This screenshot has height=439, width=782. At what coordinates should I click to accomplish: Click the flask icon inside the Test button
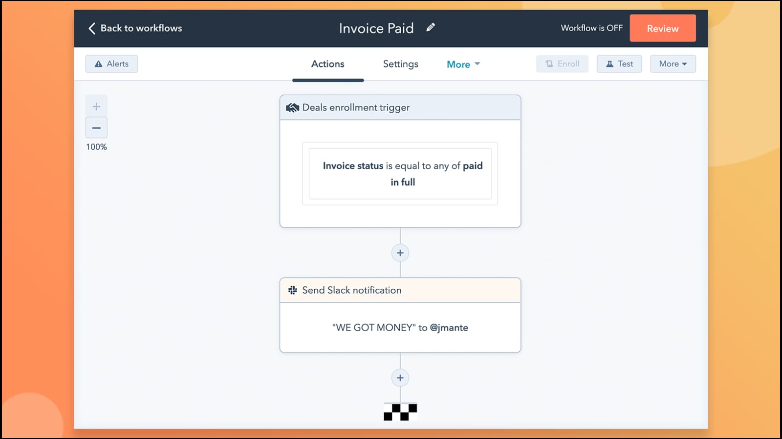[610, 63]
